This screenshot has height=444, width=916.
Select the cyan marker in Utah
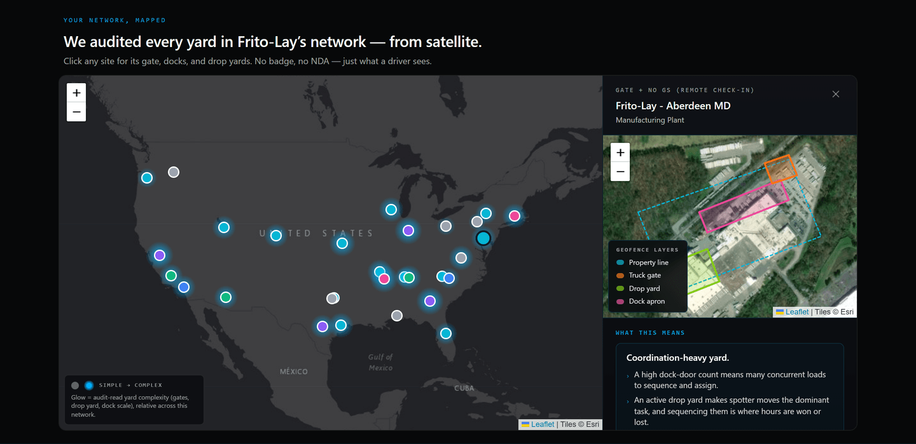(224, 227)
